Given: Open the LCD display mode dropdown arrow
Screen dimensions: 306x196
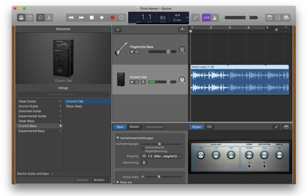Looking at the screenshot, I should pyautogui.click(x=187, y=17).
